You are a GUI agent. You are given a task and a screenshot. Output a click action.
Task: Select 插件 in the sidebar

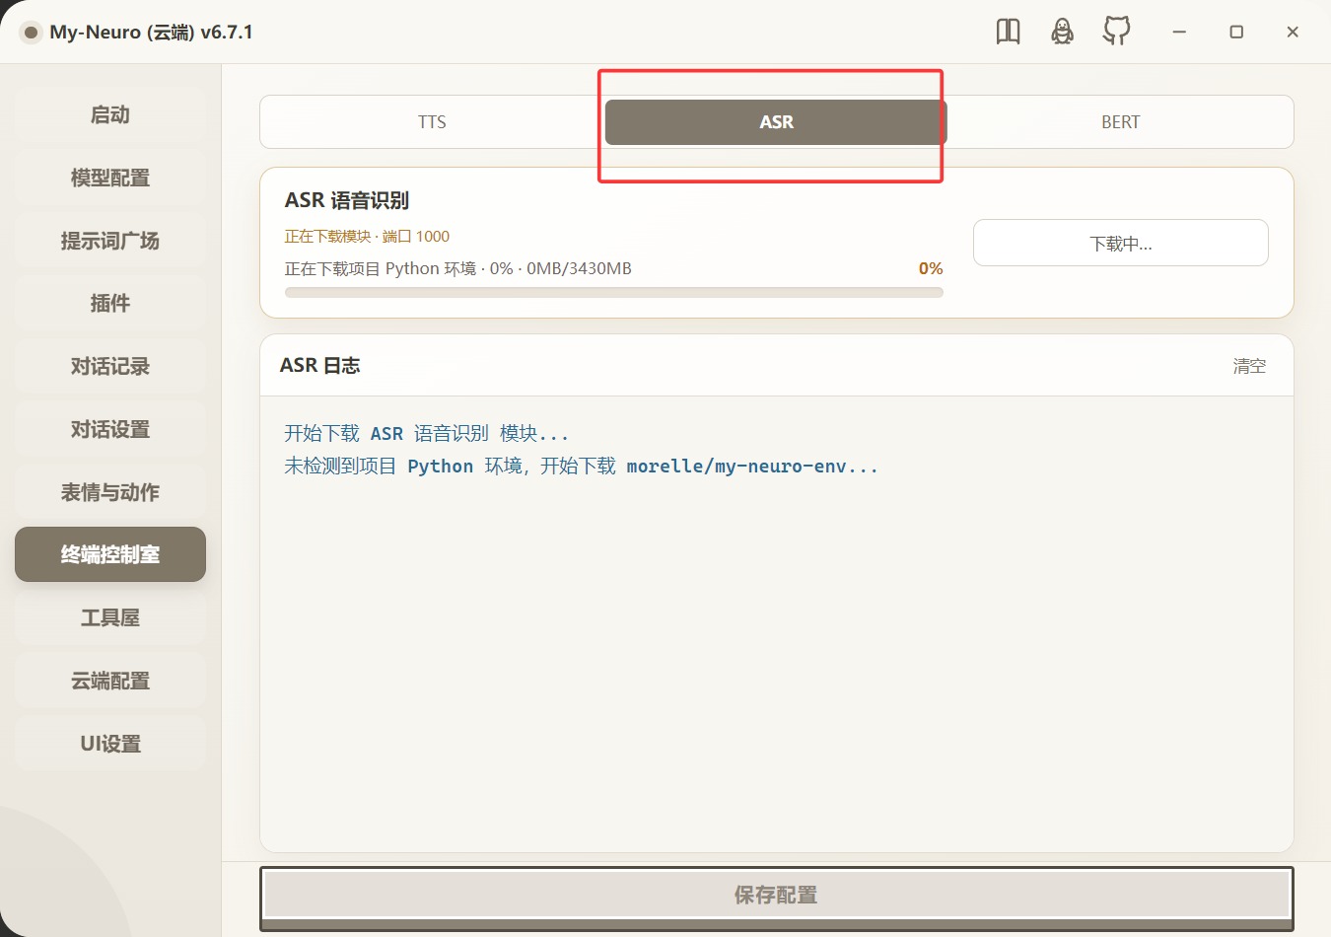110,303
